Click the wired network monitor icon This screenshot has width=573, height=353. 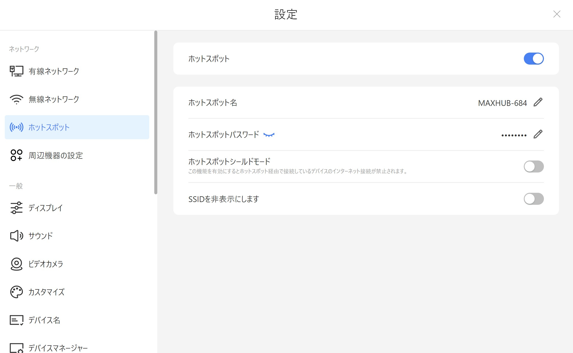16,71
